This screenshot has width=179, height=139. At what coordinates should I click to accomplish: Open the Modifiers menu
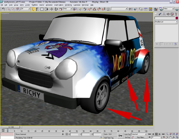pos(35,5)
